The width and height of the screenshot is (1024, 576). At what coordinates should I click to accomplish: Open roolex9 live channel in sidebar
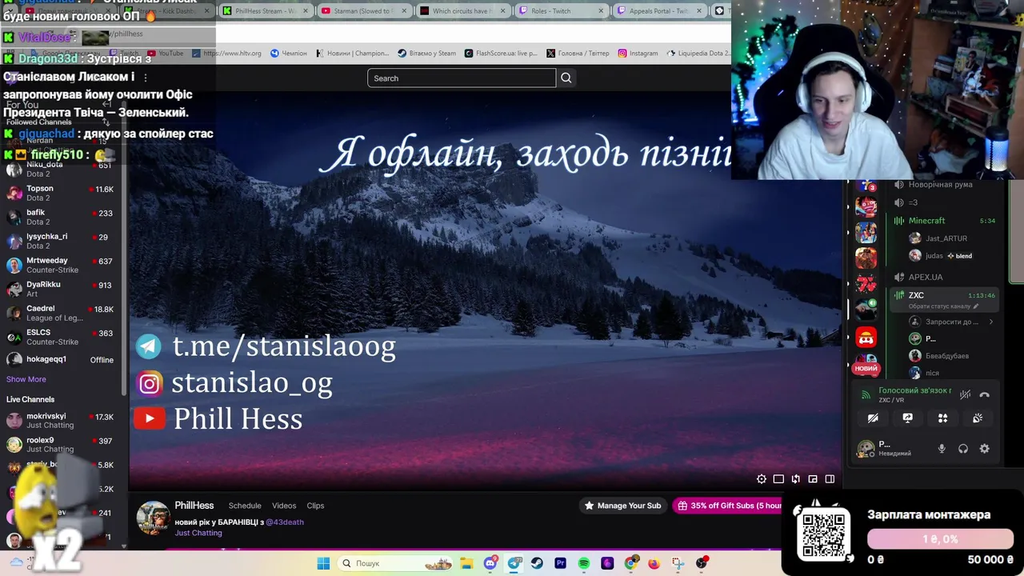pos(61,445)
